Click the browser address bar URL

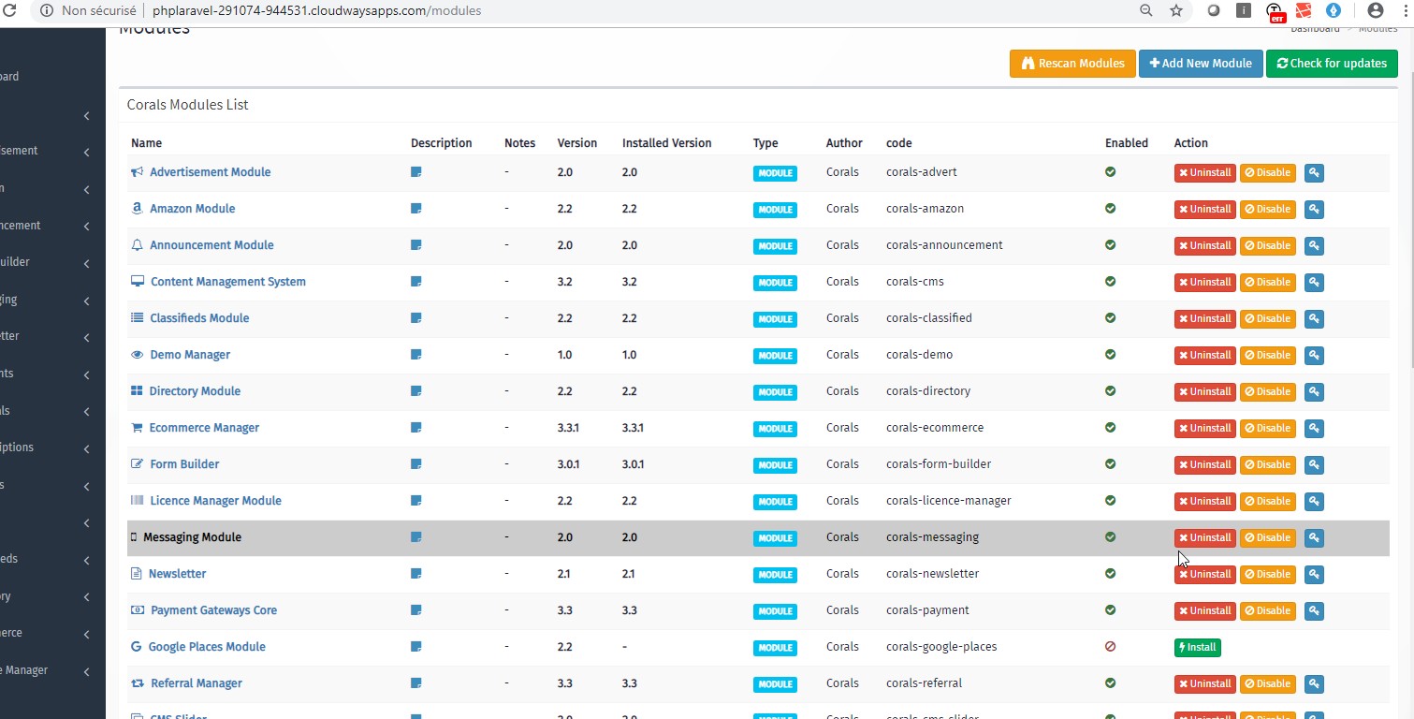(317, 11)
